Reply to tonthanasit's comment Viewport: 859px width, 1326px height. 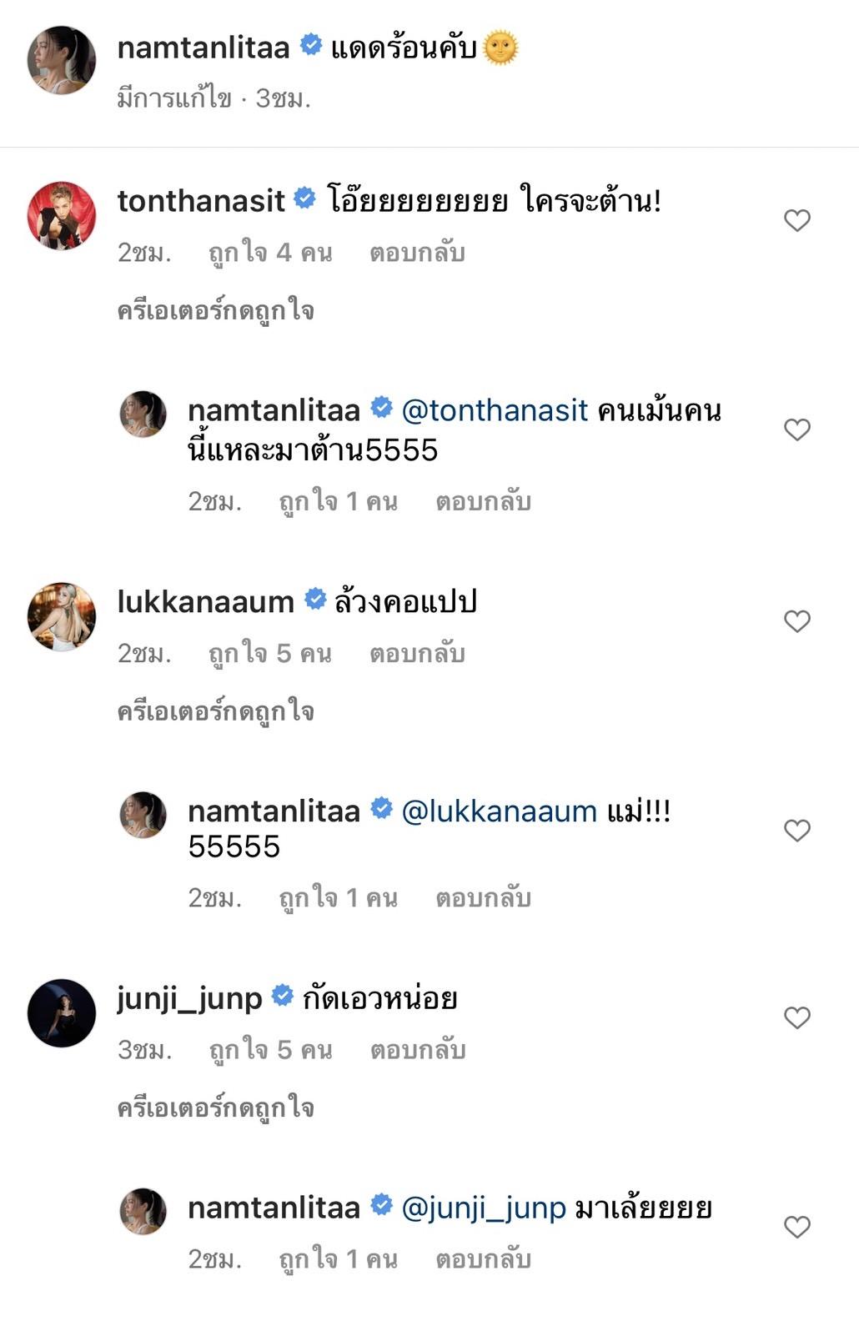click(x=417, y=253)
